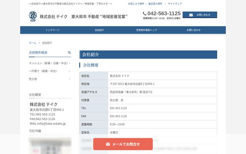
Task: Click the search magnifier icon next to 売買物件検索
Action: pos(69,52)
